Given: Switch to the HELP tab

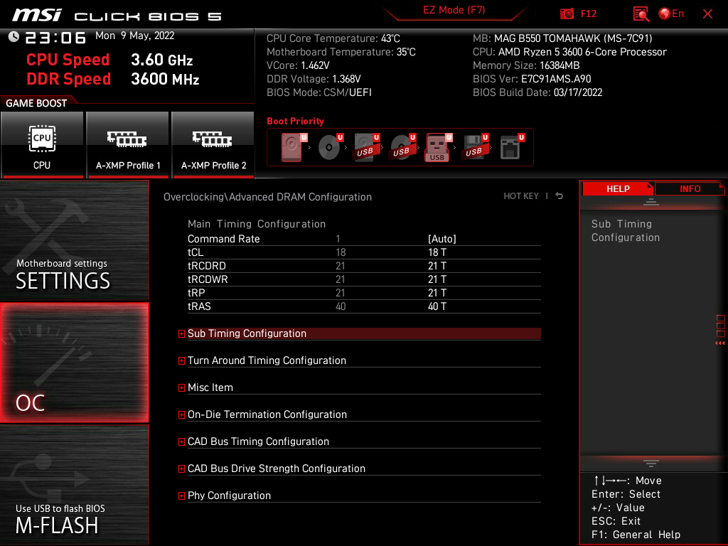Looking at the screenshot, I should 618,189.
